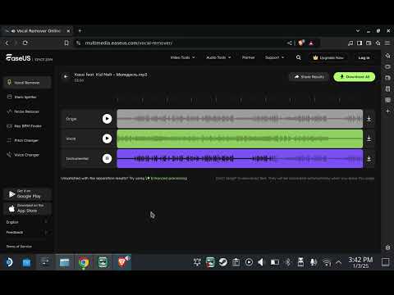
Task: Open sidebar settings gear at bottom right
Action: (387, 247)
